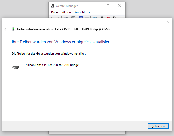Click the serial connector icon next to the device name
174x136 pixels.
click(x=16, y=67)
